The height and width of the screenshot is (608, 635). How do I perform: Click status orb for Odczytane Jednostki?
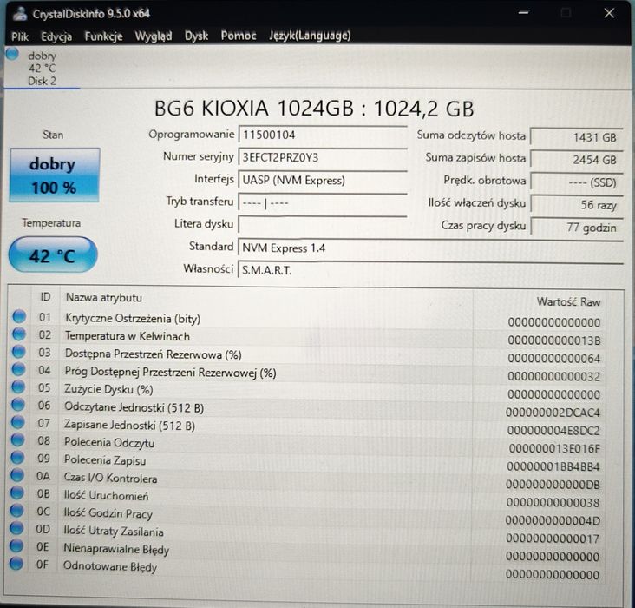click(x=18, y=405)
